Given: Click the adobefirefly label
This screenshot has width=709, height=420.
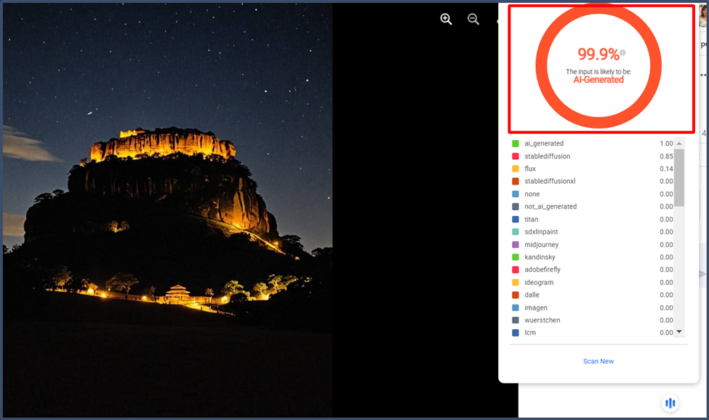Looking at the screenshot, I should 542,270.
